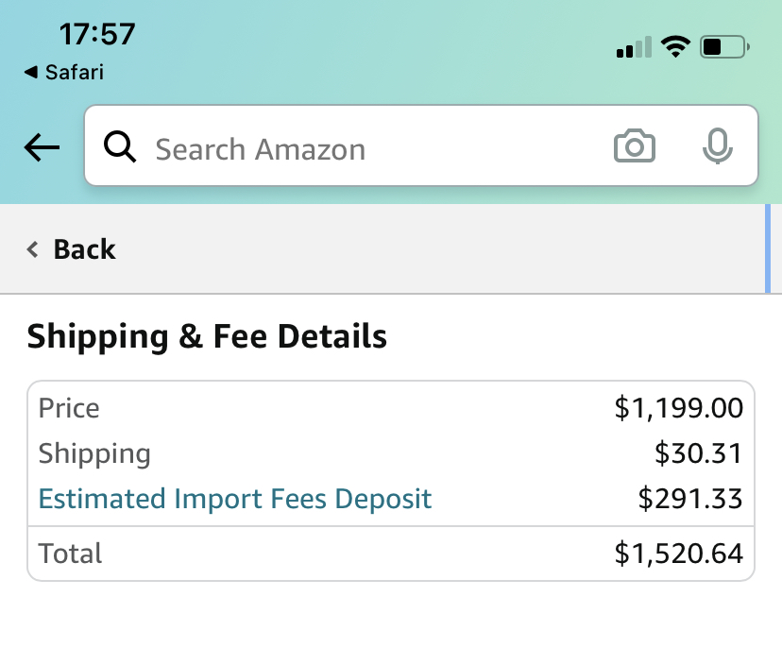Tap the left arrow beside the search bar
Image resolution: width=782 pixels, height=648 pixels.
[x=42, y=147]
